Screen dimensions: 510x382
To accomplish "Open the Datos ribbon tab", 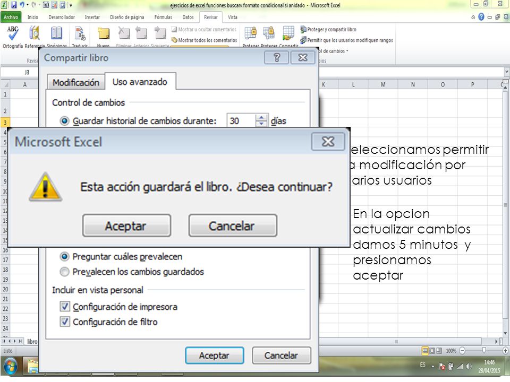I will click(188, 17).
